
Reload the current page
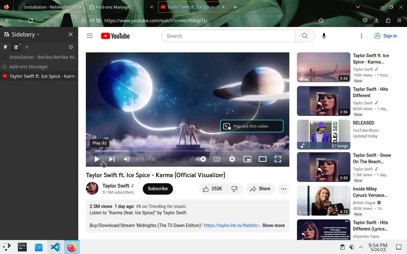[x=31, y=20]
